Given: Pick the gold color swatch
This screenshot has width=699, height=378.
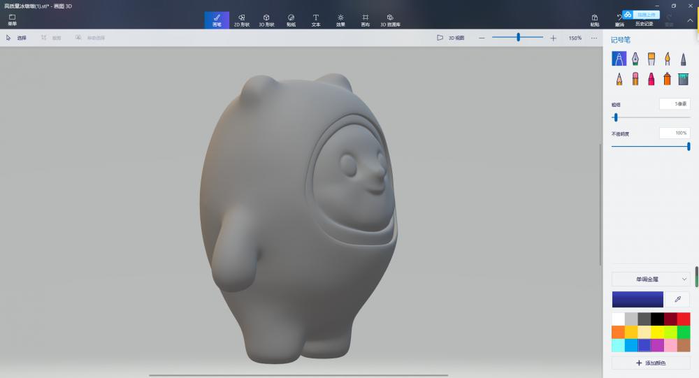Looking at the screenshot, I should click(x=631, y=332).
